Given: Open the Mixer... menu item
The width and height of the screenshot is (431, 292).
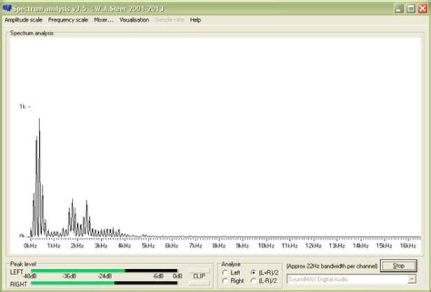Looking at the screenshot, I should (104, 20).
